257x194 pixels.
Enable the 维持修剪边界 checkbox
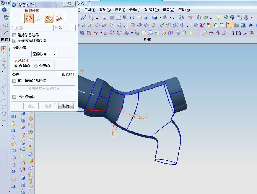[14, 35]
